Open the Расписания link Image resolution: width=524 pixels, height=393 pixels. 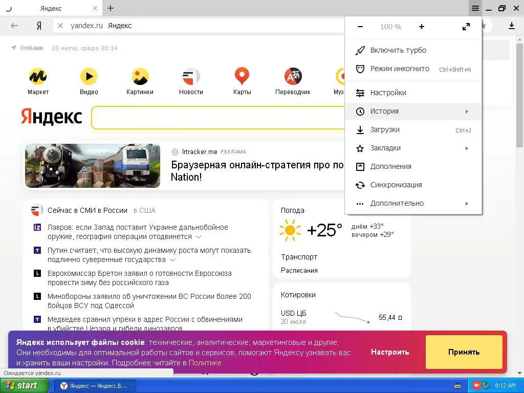click(x=299, y=270)
